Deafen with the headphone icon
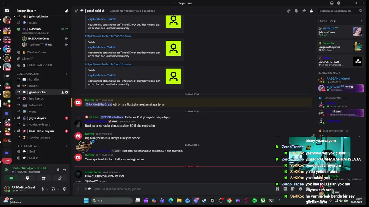 [53, 189]
